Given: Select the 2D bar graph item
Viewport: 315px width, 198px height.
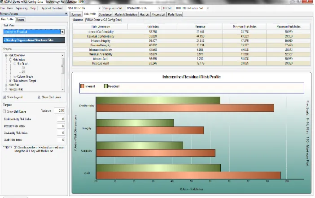Looking at the screenshot, I should coord(23,72).
